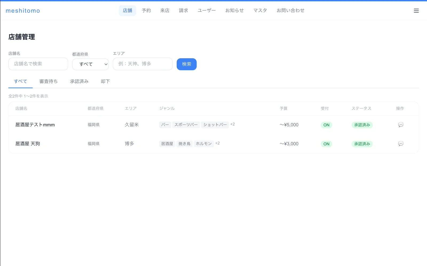The width and height of the screenshot is (427, 266).
Task: Focus the エリア input field
Action: tap(143, 64)
